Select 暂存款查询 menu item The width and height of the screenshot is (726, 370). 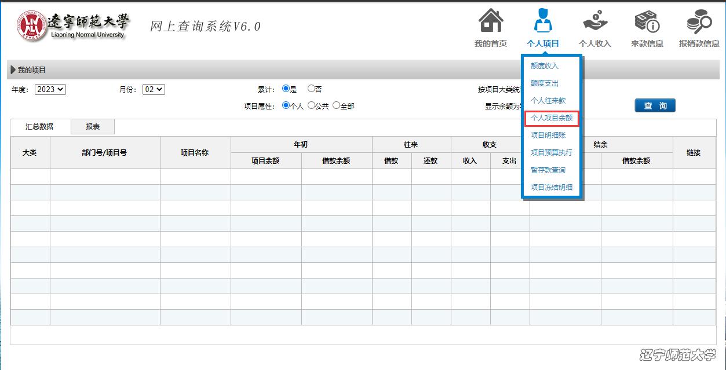548,170
